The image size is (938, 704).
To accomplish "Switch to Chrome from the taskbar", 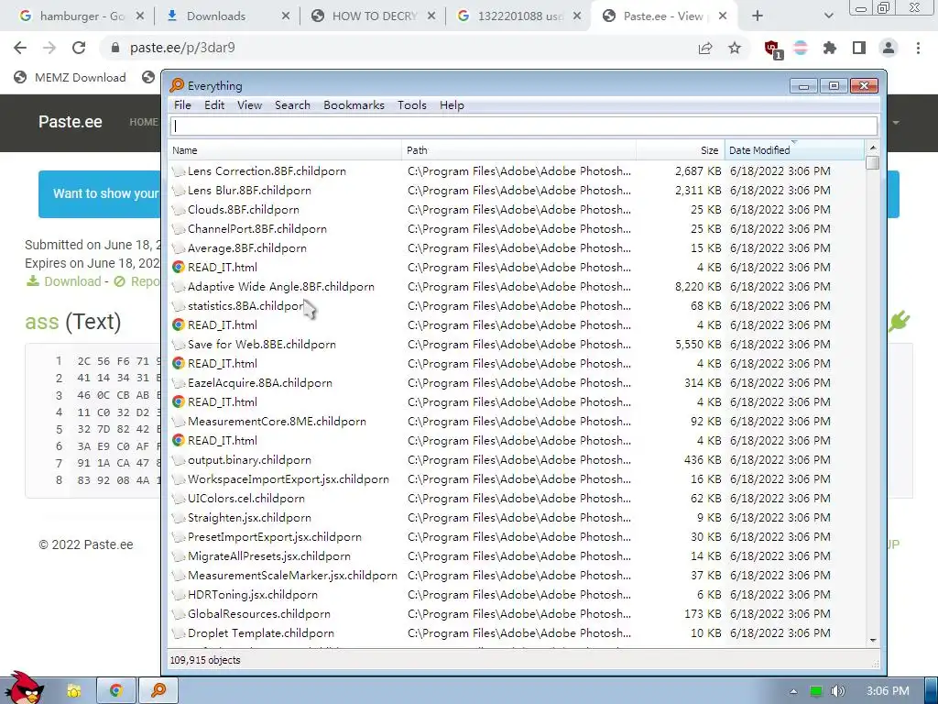I will (x=116, y=691).
